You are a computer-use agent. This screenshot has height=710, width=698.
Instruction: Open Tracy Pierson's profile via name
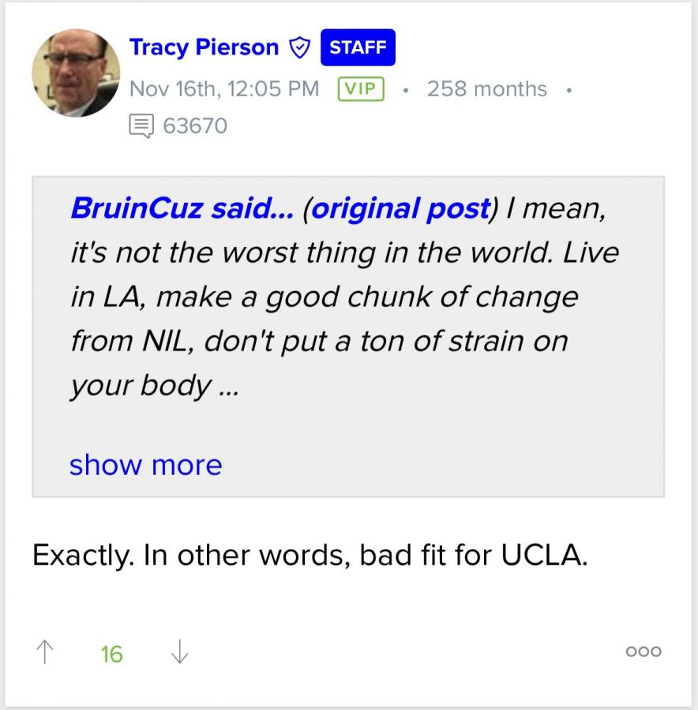(x=204, y=47)
